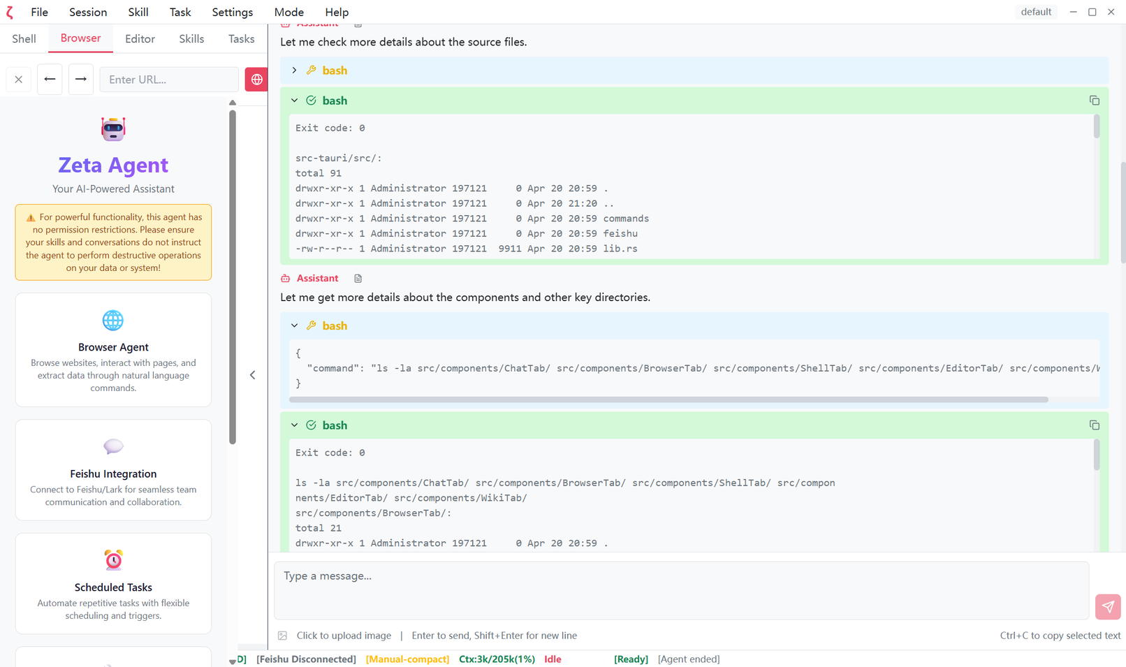Screen dimensions: 1126x667
Task: Click the Scheduled Tasks alarm clock icon
Action: [112, 559]
